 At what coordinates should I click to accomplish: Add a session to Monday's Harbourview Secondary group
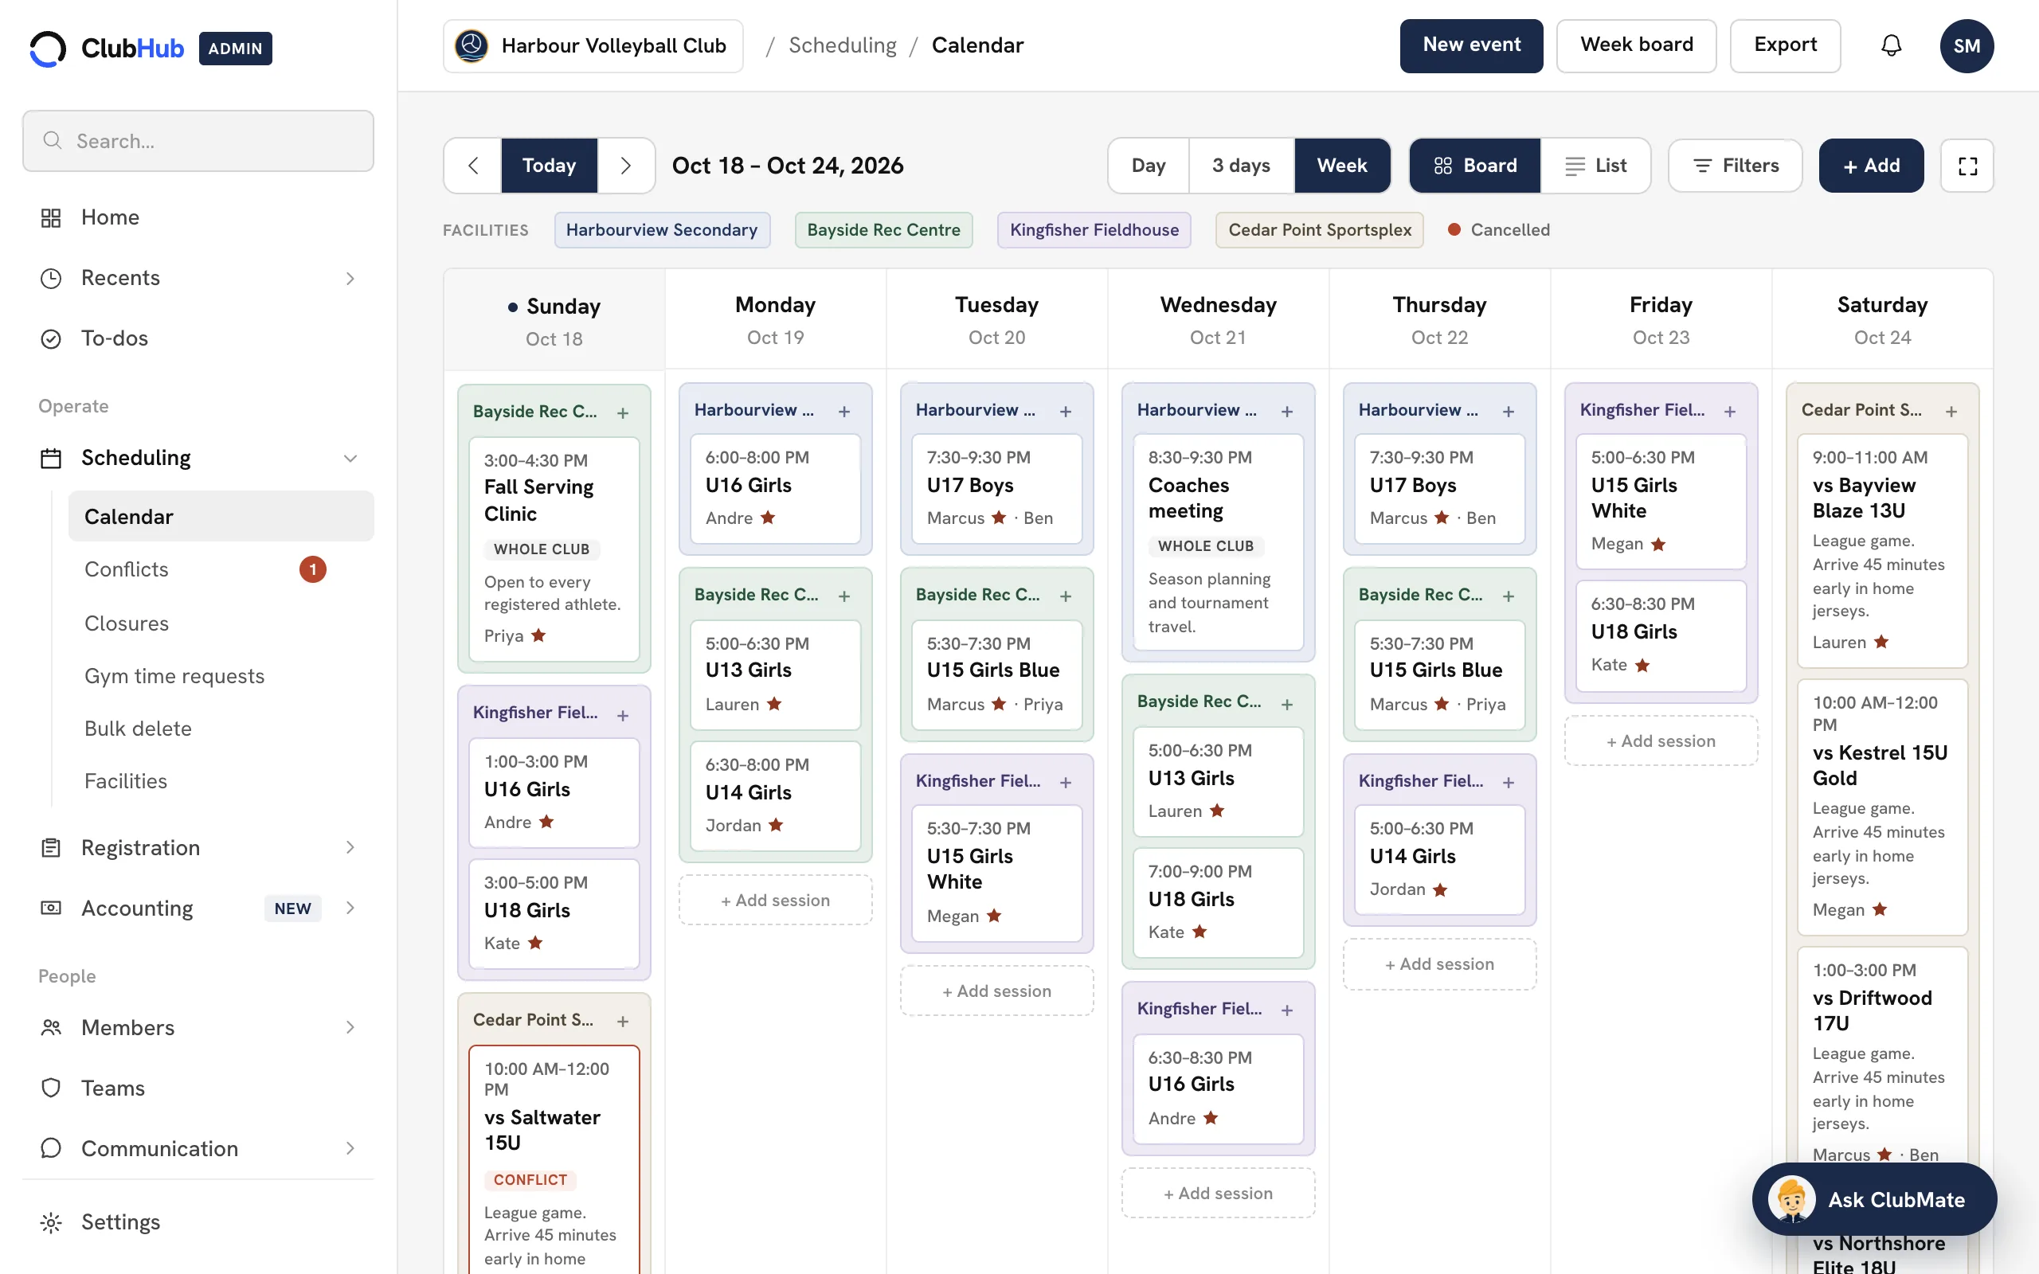844,411
